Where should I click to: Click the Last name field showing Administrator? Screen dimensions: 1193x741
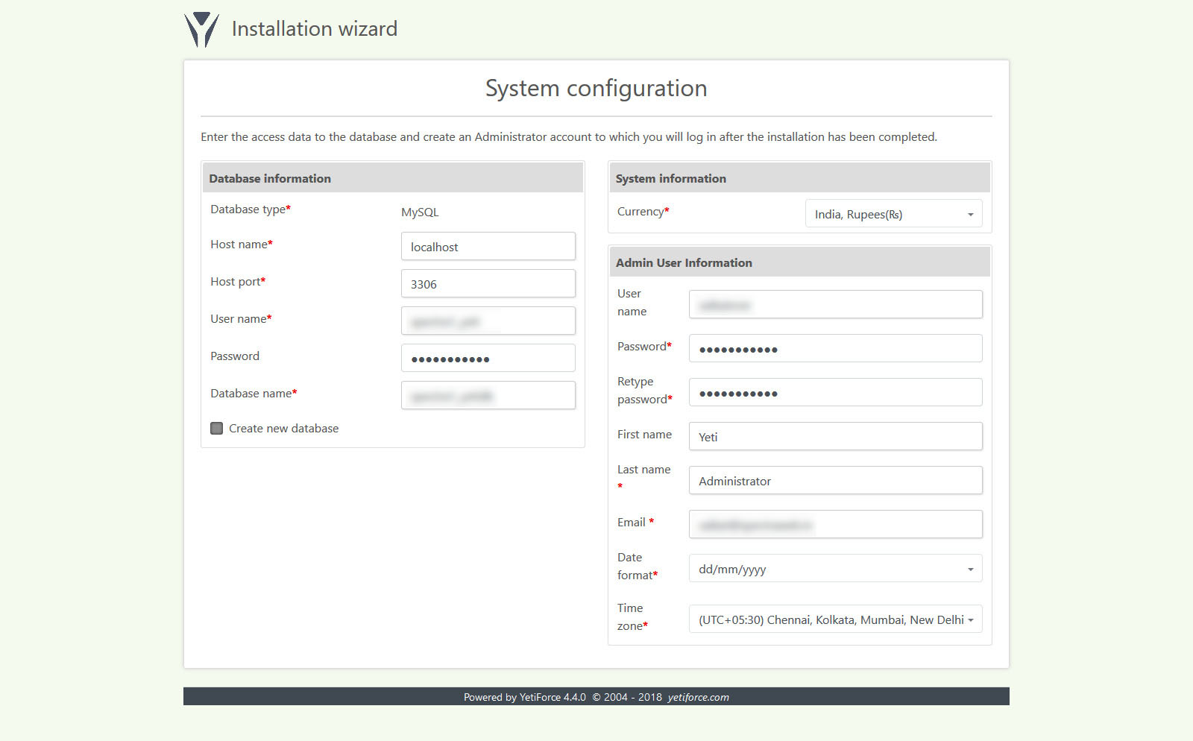[x=835, y=480]
